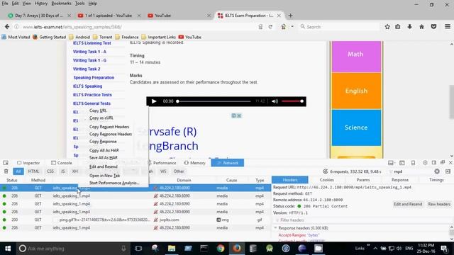Open the Pocket icon in the toolbar
Screen dimensions: 454x255
click(x=433, y=27)
